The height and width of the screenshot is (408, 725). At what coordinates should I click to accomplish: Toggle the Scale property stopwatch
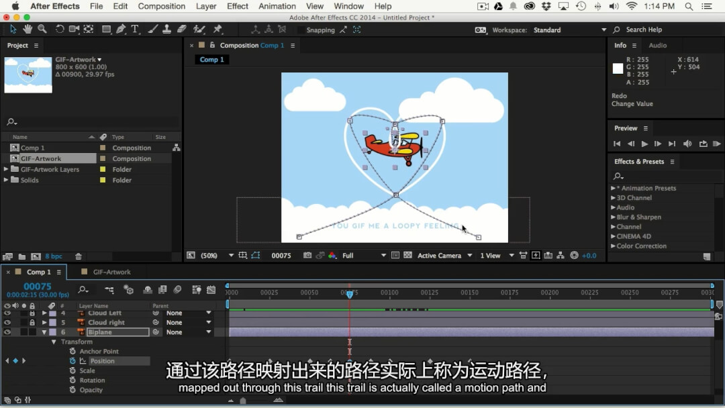72,370
